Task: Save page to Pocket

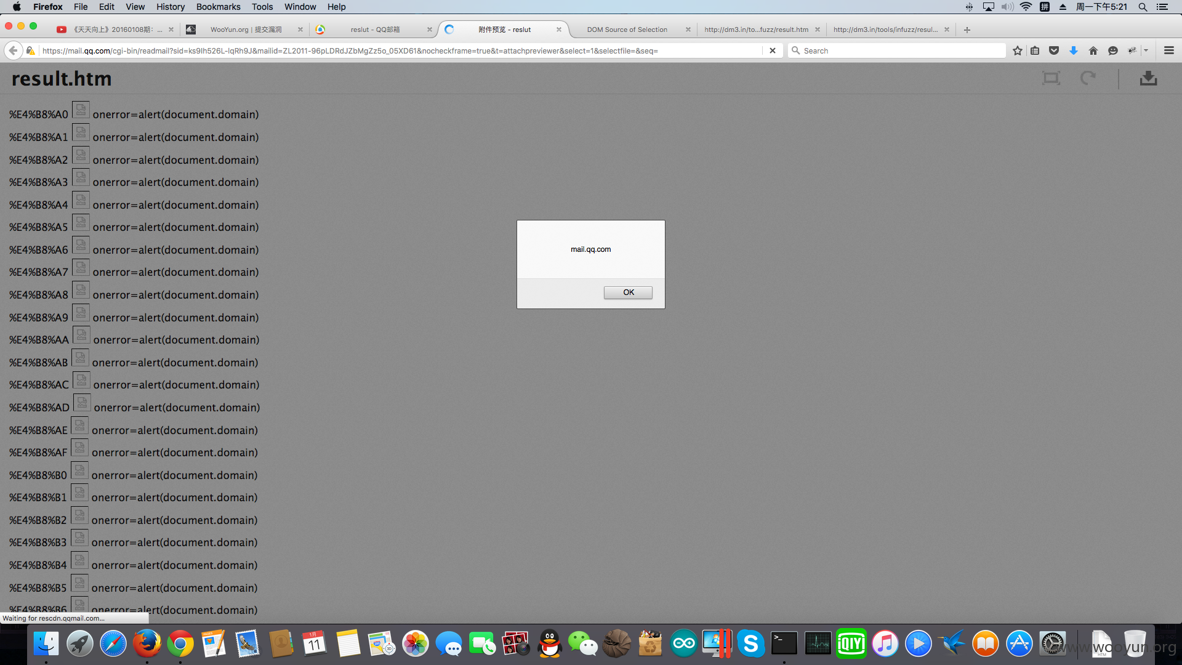Action: [1054, 50]
